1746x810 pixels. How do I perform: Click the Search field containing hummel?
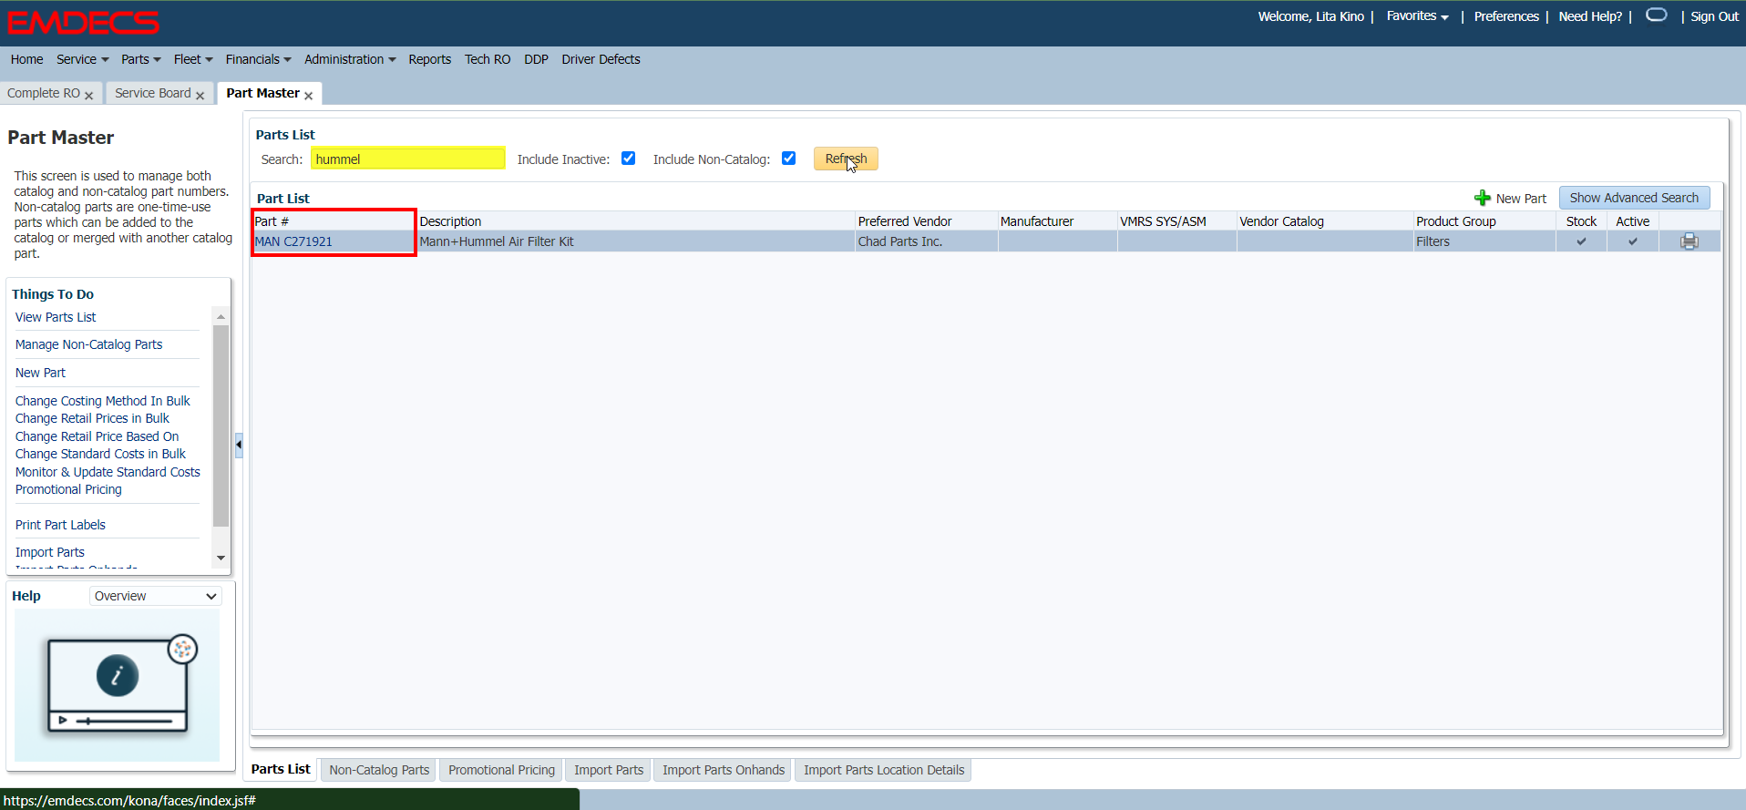click(408, 159)
